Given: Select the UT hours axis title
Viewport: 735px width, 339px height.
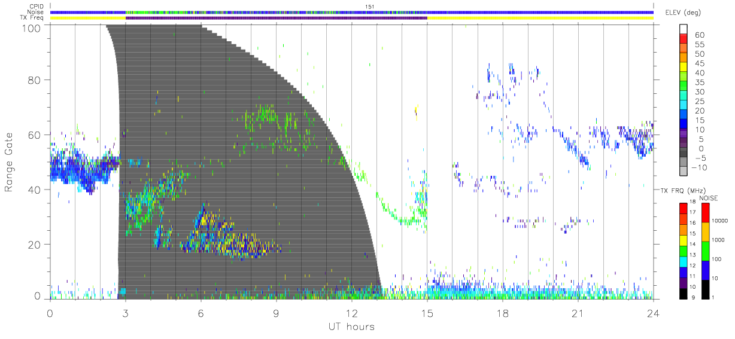Looking at the screenshot, I should (x=351, y=326).
